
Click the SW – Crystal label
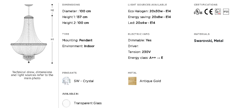point(84,81)
